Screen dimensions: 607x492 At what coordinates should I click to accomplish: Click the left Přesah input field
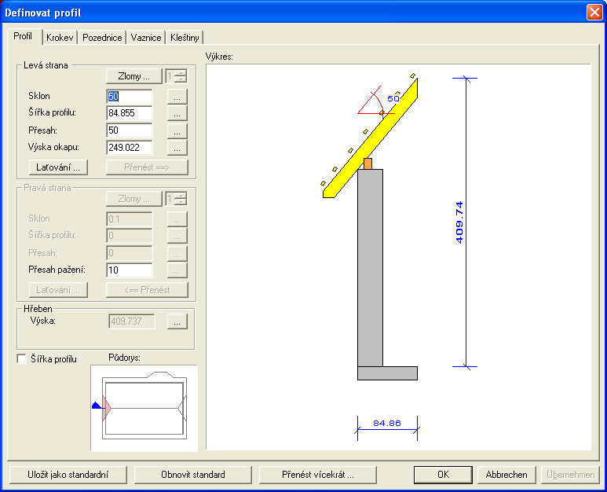point(130,130)
